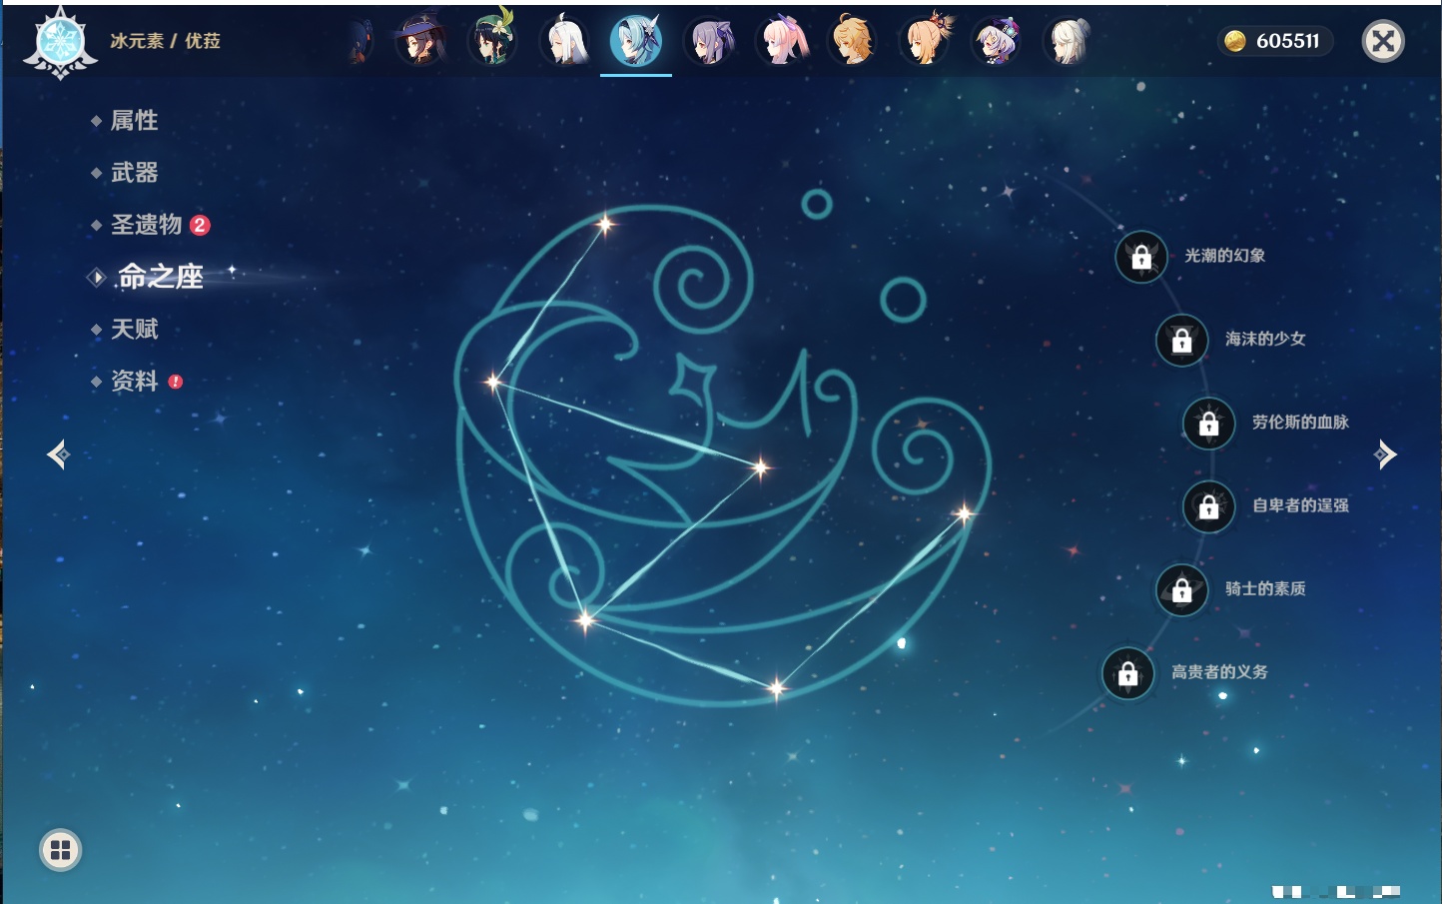
Task: Click the 骑士的素质 constellation label
Action: (1265, 589)
